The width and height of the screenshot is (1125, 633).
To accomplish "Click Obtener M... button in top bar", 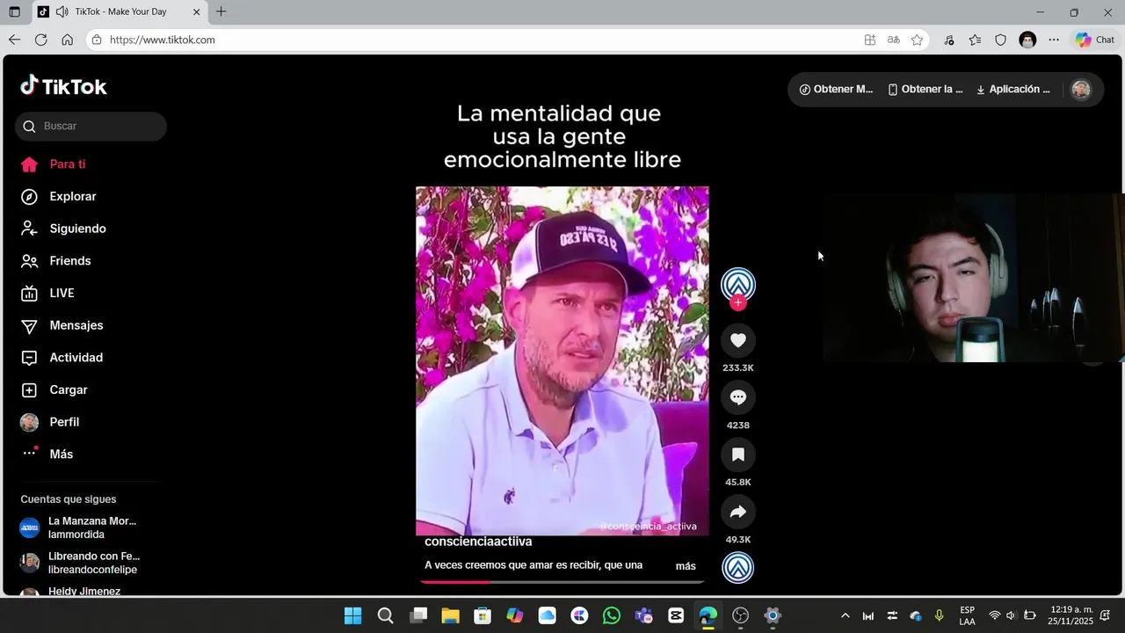I will coord(836,90).
